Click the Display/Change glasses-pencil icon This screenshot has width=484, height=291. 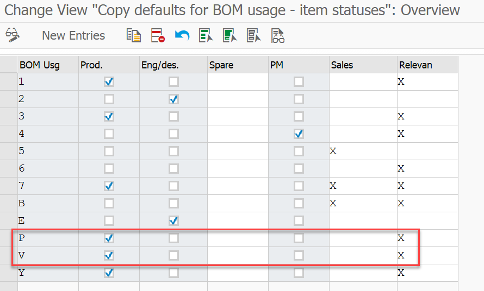coord(13,35)
